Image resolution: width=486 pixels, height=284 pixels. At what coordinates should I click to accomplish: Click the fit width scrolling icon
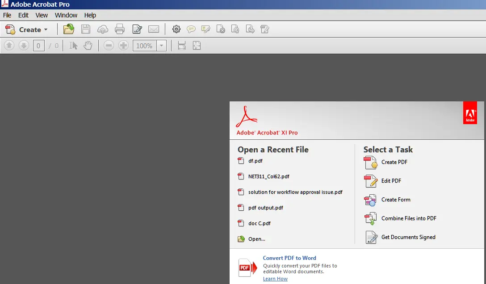coord(182,46)
